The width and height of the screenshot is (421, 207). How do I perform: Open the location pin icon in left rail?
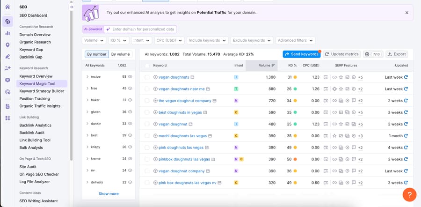(7, 45)
